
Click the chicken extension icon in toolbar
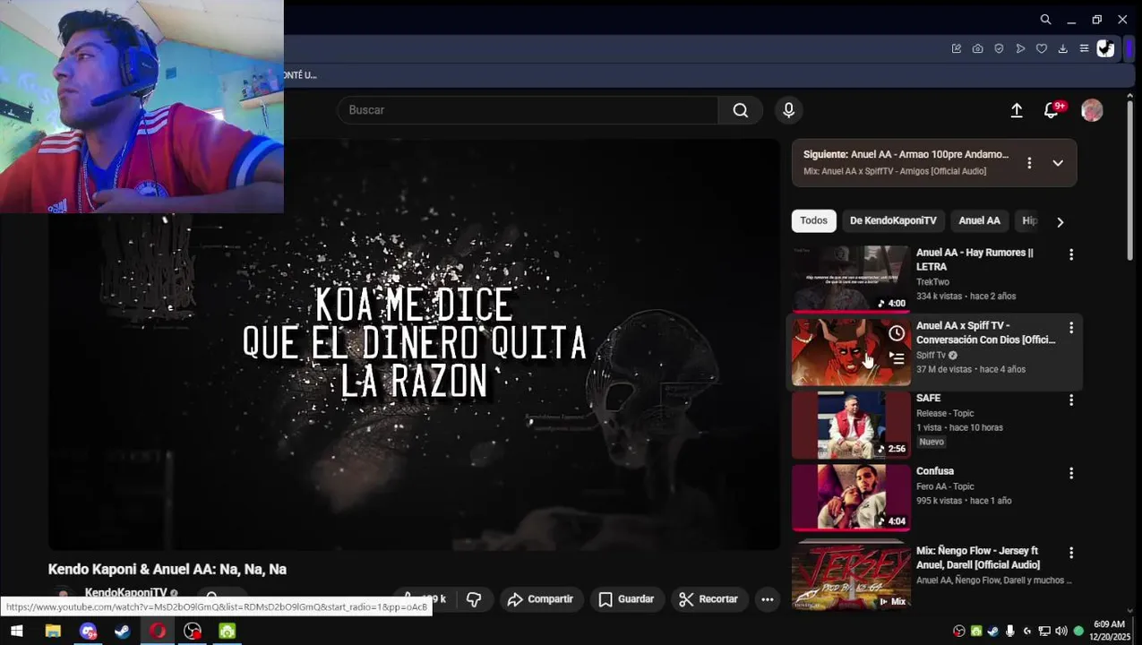click(x=1105, y=48)
